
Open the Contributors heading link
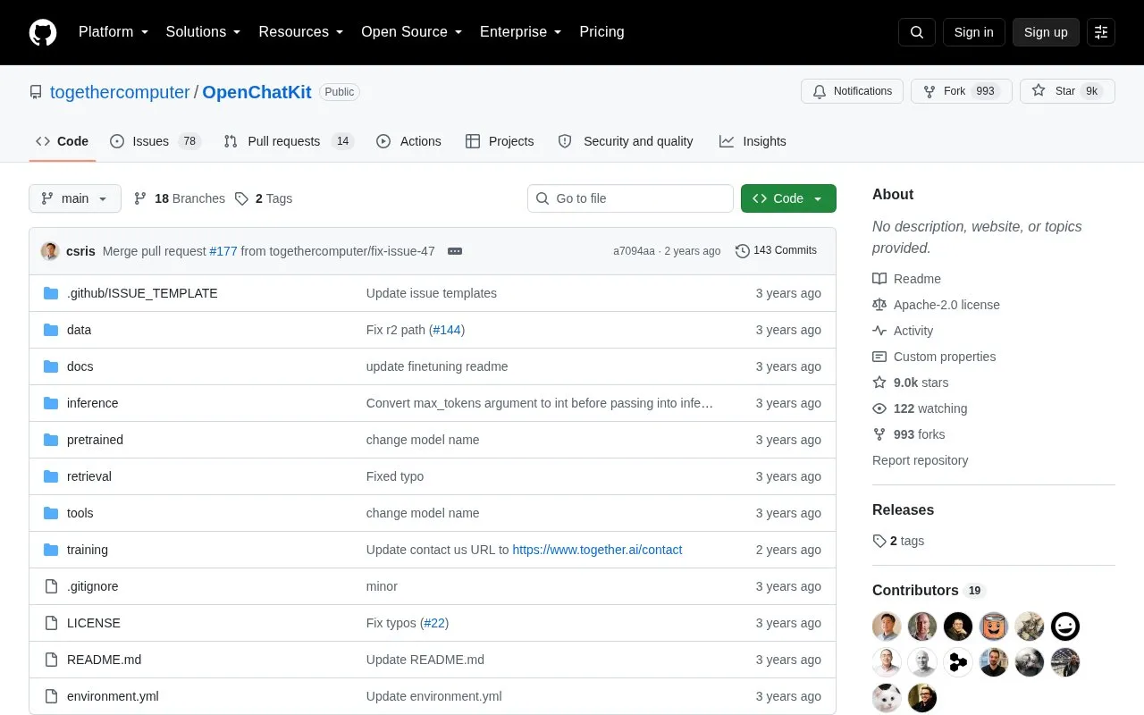929,591
